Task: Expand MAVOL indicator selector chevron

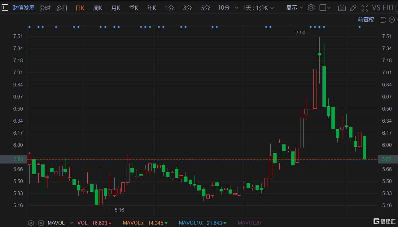Action: tap(72, 223)
